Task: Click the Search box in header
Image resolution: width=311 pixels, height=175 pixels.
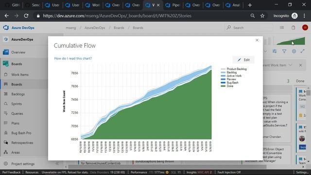Action: pyautogui.click(x=249, y=28)
